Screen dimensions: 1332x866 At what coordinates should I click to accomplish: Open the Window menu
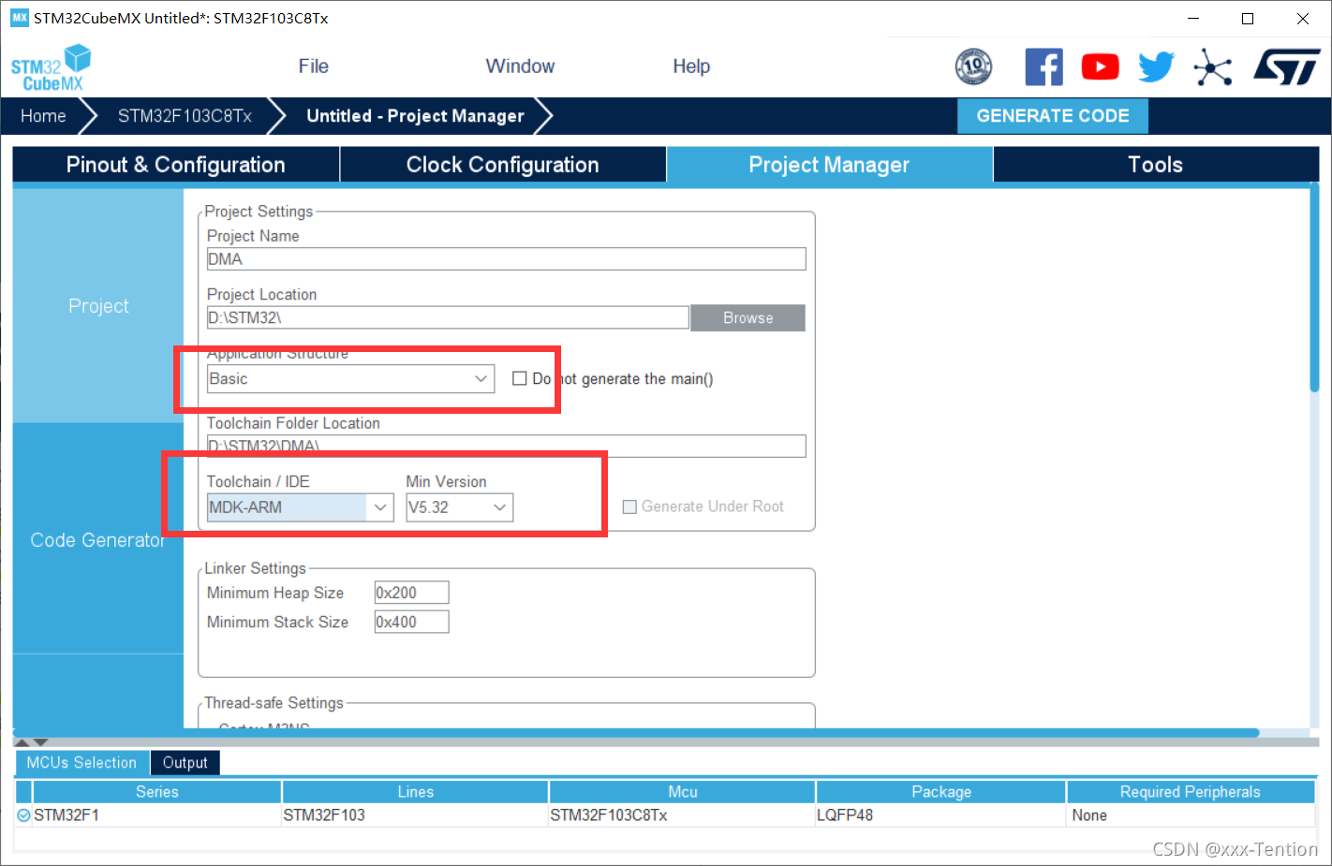[x=520, y=66]
